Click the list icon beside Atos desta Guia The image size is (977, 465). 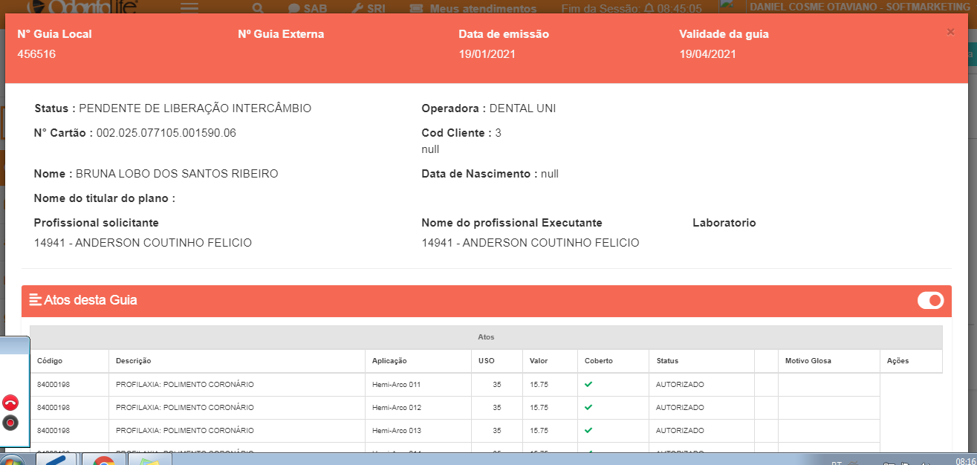click(35, 300)
